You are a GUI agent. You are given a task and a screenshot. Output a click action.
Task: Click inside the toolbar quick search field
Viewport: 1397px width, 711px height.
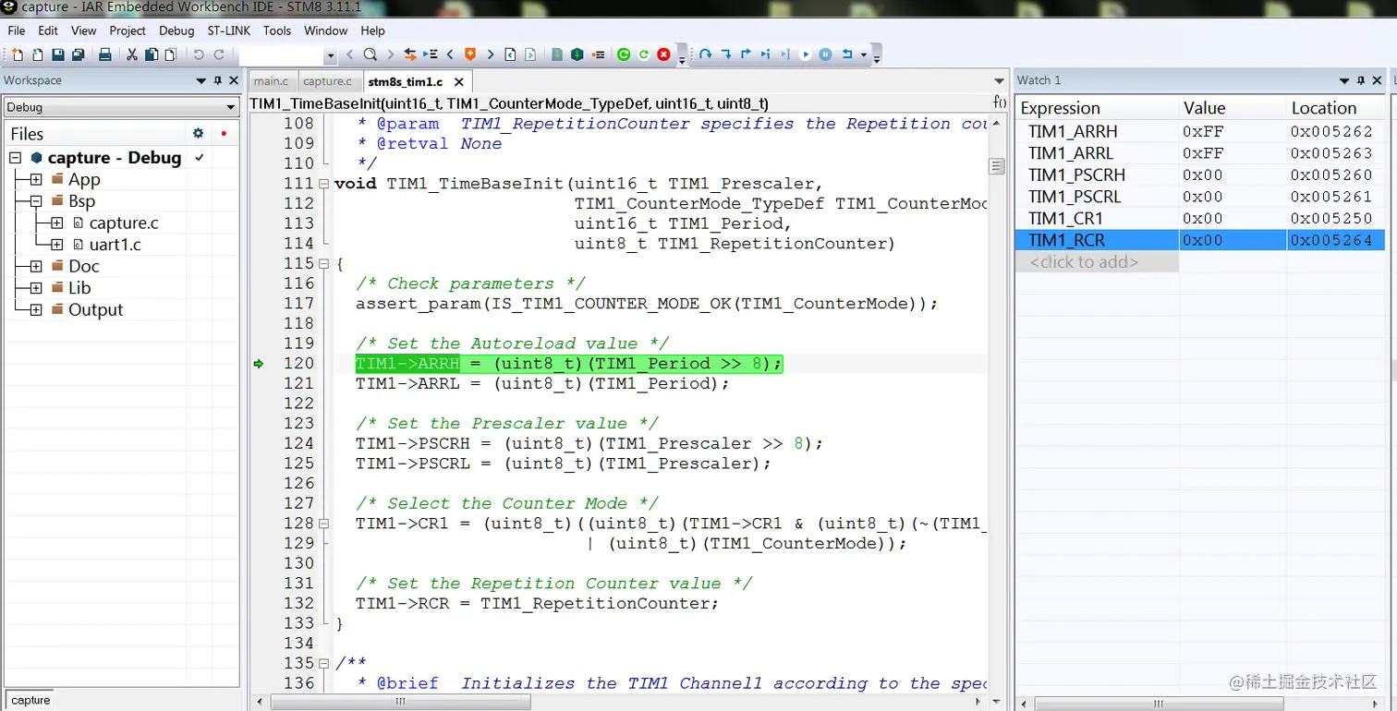click(x=282, y=55)
